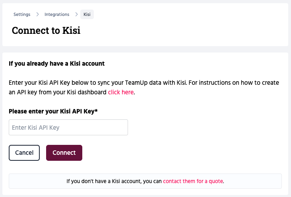Go to the Settings breadcrumb
The width and height of the screenshot is (291, 197).
click(22, 14)
